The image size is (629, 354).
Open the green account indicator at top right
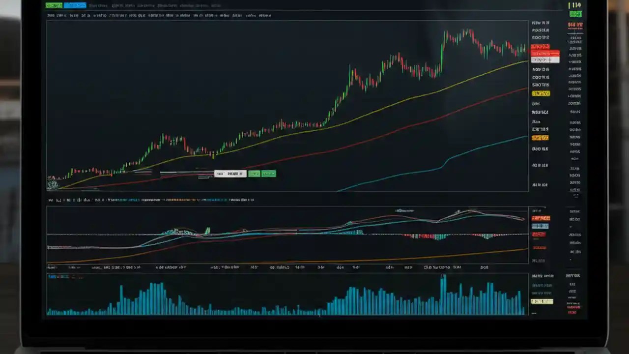(x=575, y=14)
